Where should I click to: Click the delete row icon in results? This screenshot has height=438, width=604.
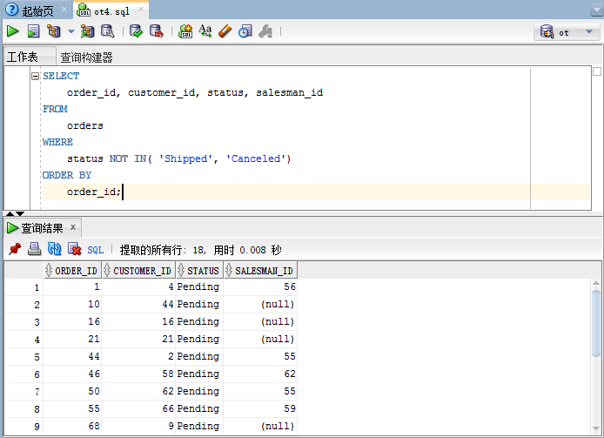click(x=74, y=249)
